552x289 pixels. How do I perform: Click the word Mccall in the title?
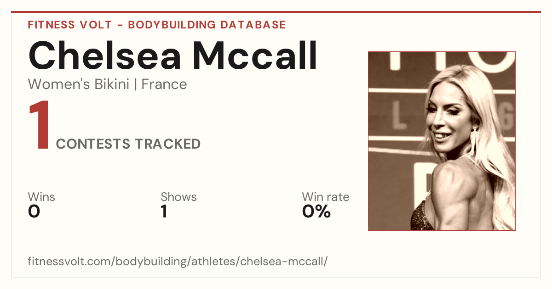click(255, 56)
